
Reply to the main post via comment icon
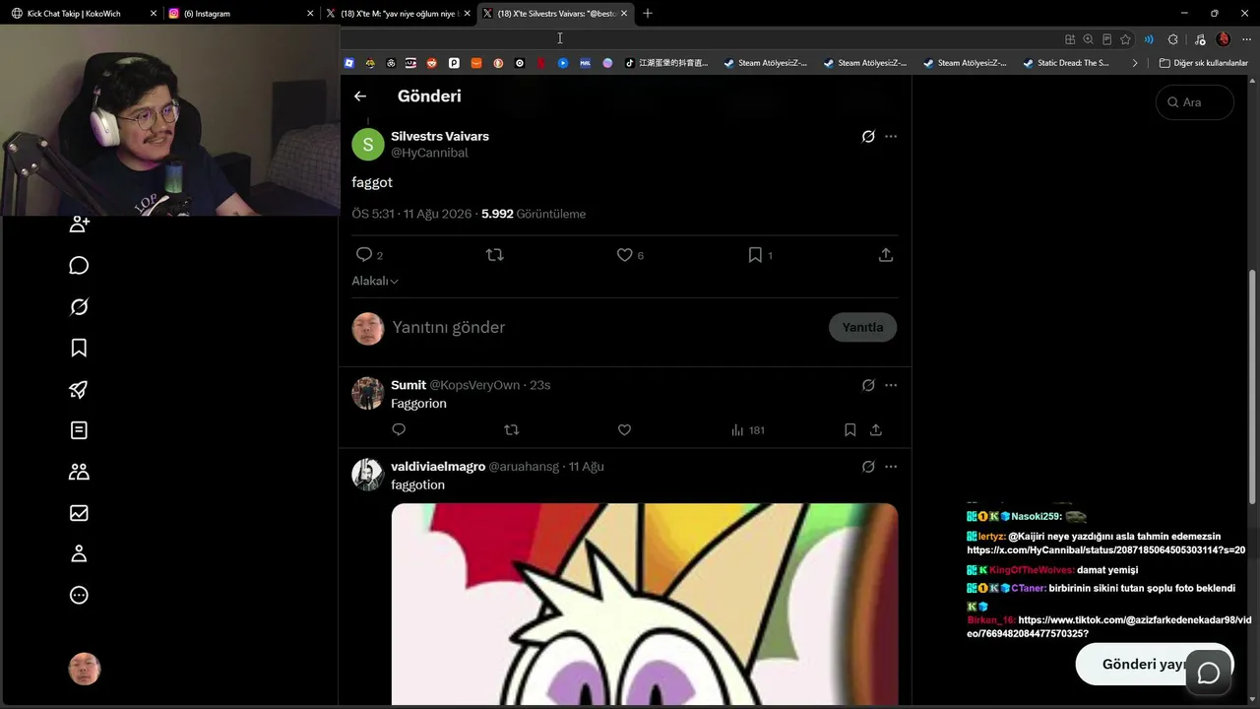(x=364, y=255)
